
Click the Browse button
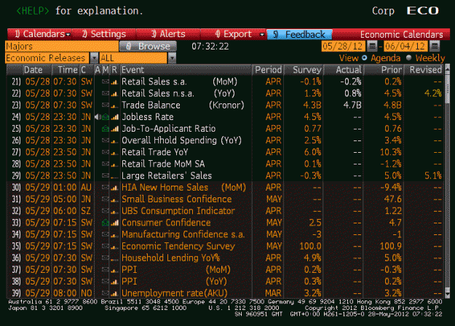tap(148, 46)
